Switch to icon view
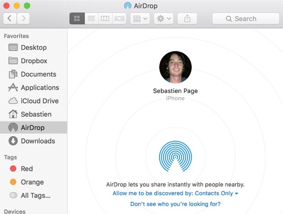Image resolution: width=283 pixels, height=214 pixels. (x=77, y=18)
